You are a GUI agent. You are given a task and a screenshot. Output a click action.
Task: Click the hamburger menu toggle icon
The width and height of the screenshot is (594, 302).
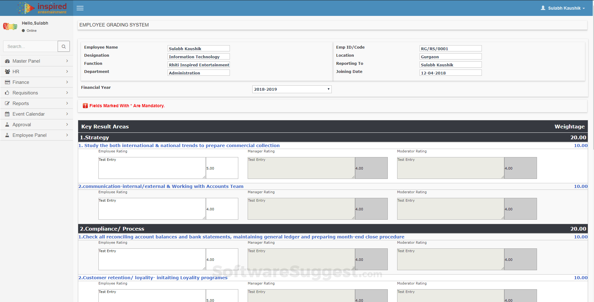pos(80,8)
